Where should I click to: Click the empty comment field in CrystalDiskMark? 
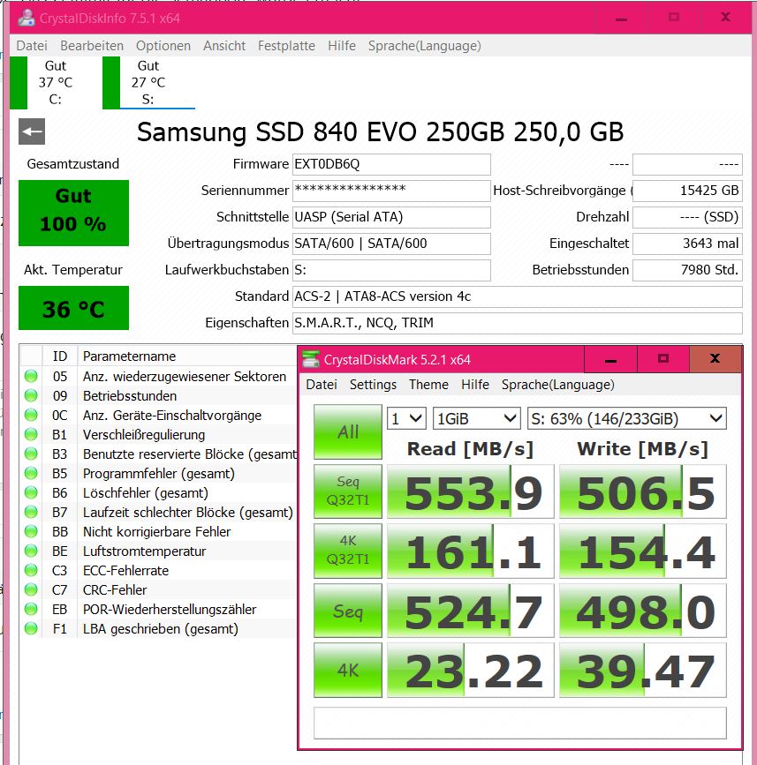[x=520, y=723]
